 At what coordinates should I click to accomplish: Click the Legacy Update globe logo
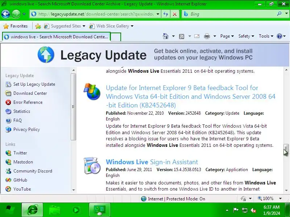(46, 55)
